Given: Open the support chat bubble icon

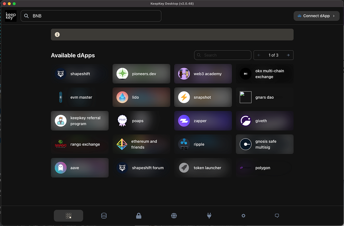Looking at the screenshot, I should click(x=277, y=216).
